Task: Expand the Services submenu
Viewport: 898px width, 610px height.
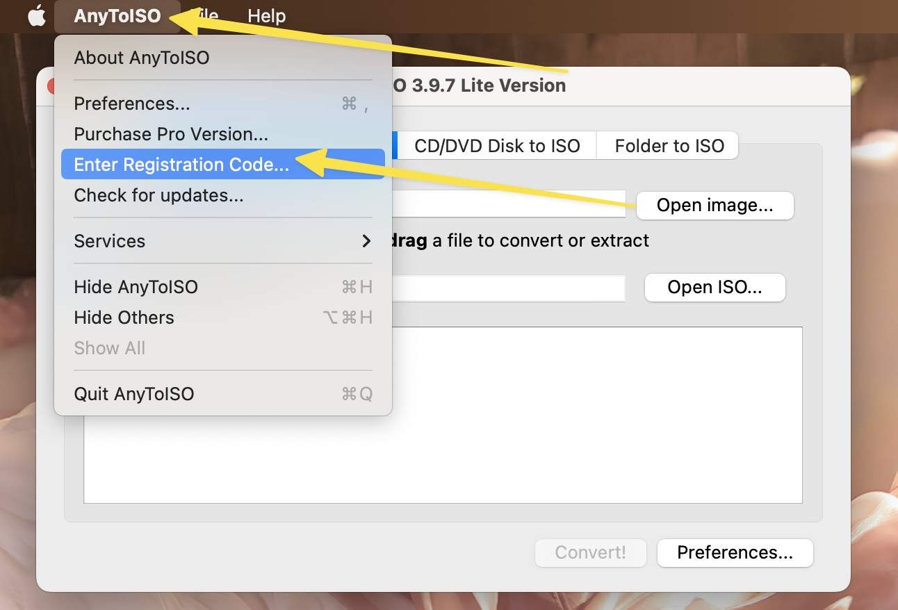Action: pos(109,241)
